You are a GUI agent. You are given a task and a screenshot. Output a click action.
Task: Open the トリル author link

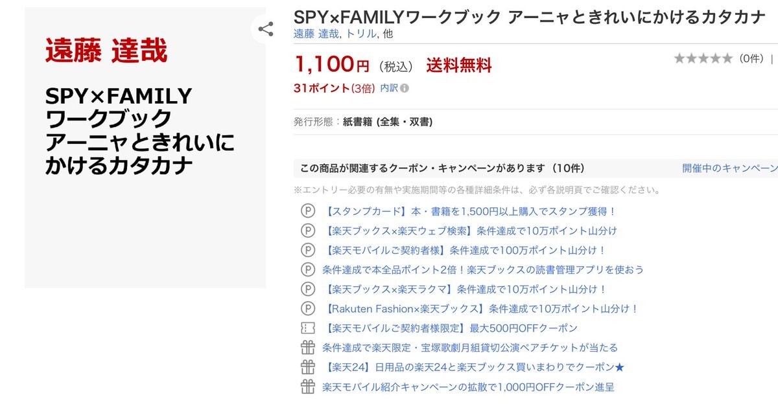[361, 34]
